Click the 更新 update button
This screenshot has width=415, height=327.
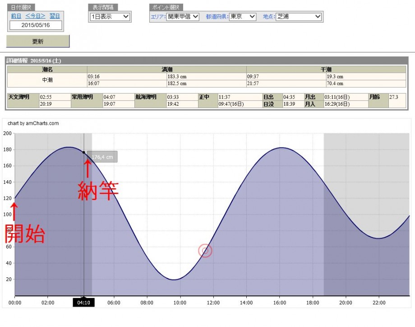click(38, 42)
